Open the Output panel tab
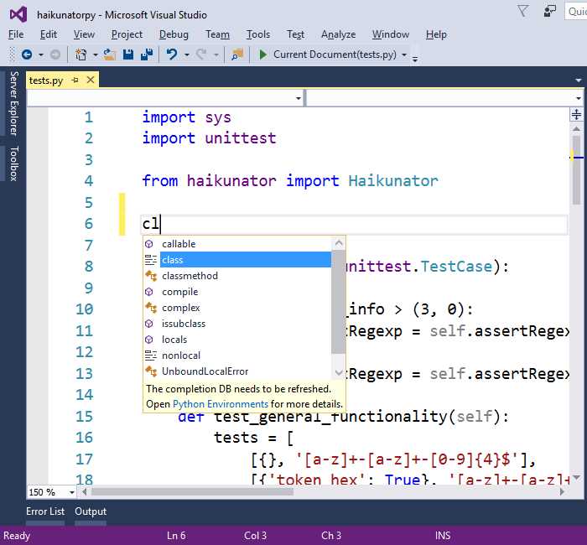The height and width of the screenshot is (545, 587). (91, 511)
